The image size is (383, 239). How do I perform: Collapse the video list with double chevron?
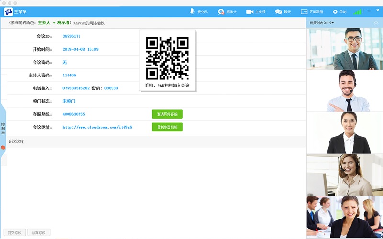pyautogui.click(x=376, y=22)
